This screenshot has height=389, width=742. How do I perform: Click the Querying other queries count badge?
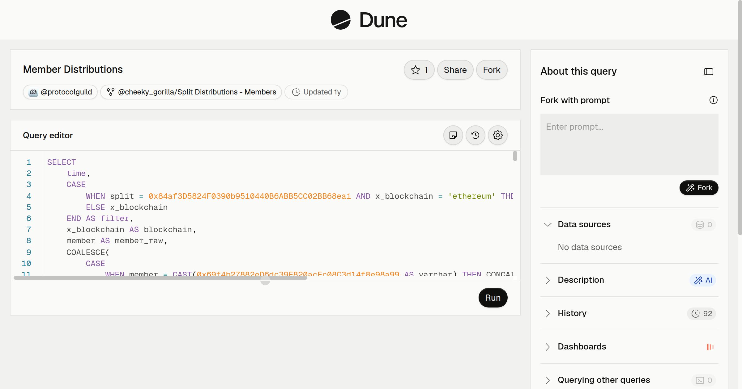click(704, 380)
